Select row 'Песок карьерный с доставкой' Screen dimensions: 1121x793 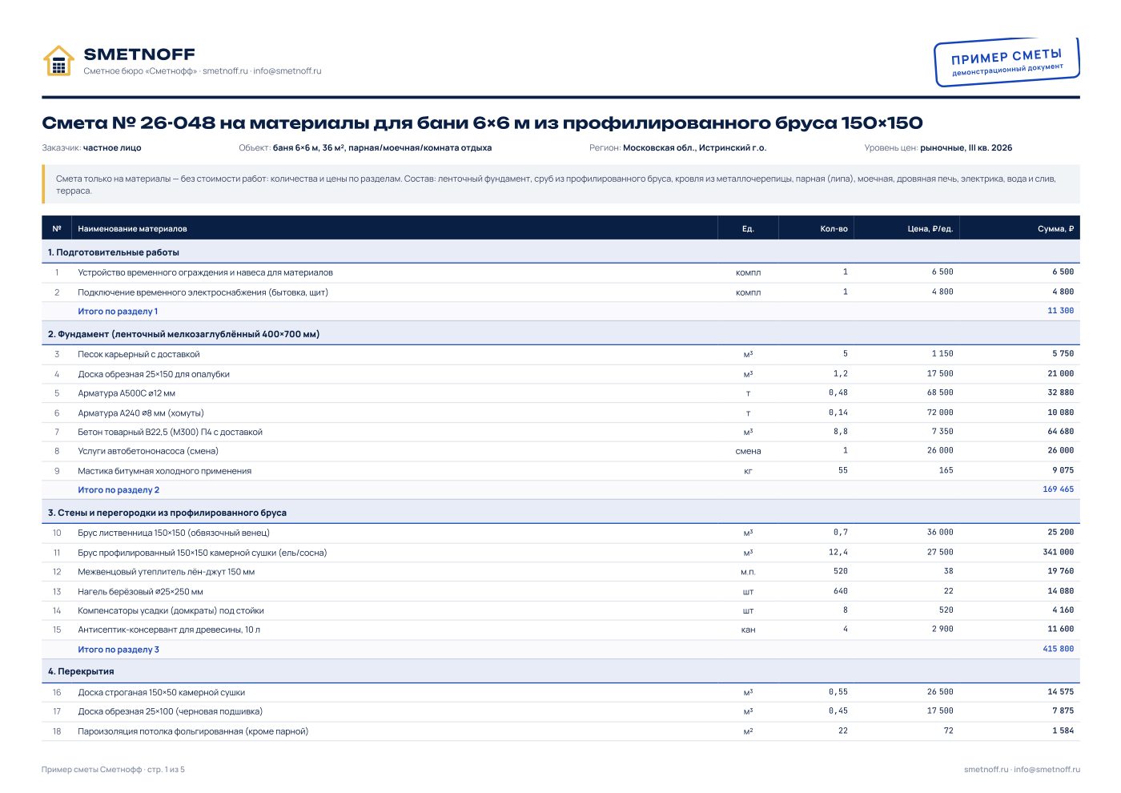point(560,354)
